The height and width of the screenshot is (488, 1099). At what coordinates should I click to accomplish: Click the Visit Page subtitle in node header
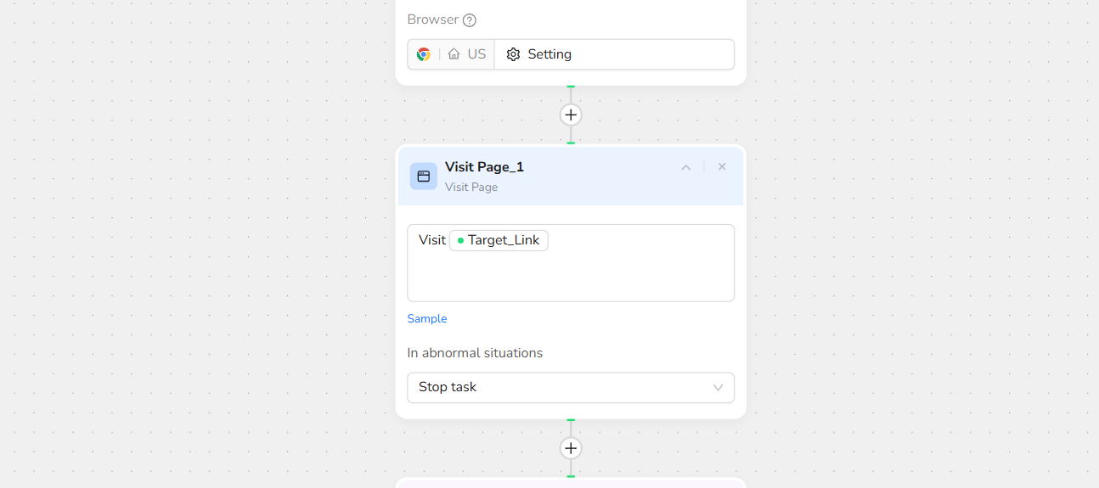coord(471,188)
